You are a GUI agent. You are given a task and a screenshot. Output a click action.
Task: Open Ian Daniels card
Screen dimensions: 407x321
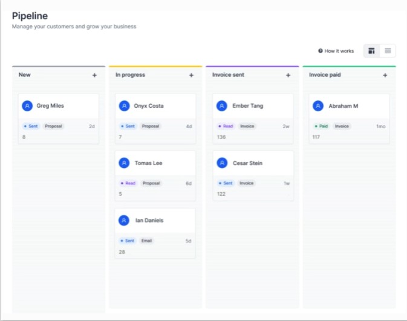(x=155, y=221)
